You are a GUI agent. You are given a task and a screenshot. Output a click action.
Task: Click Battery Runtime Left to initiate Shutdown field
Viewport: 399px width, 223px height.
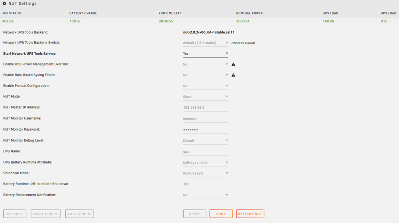[205, 184]
